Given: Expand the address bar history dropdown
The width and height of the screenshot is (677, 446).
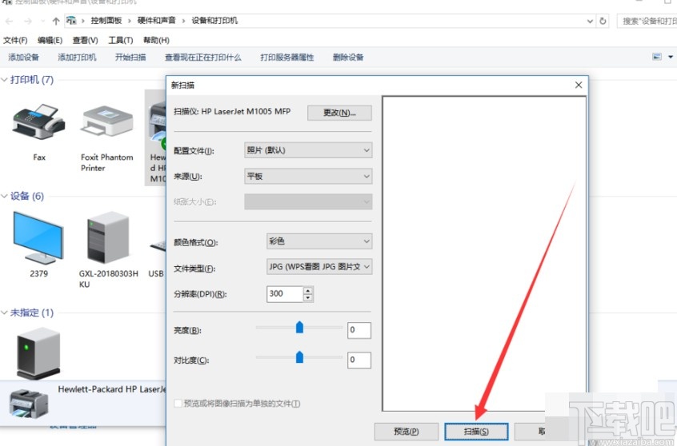Looking at the screenshot, I should (x=590, y=21).
